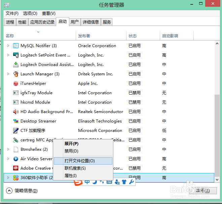This screenshot has height=204, width=222.
Task: Switch to the 用户 tab
Action: (75, 22)
